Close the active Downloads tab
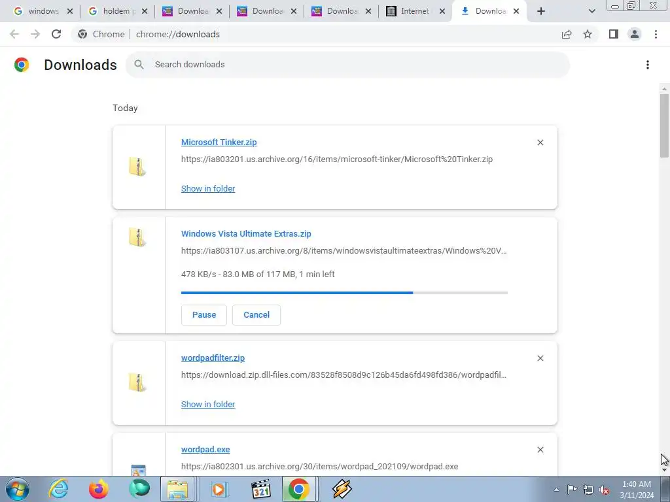 (516, 11)
